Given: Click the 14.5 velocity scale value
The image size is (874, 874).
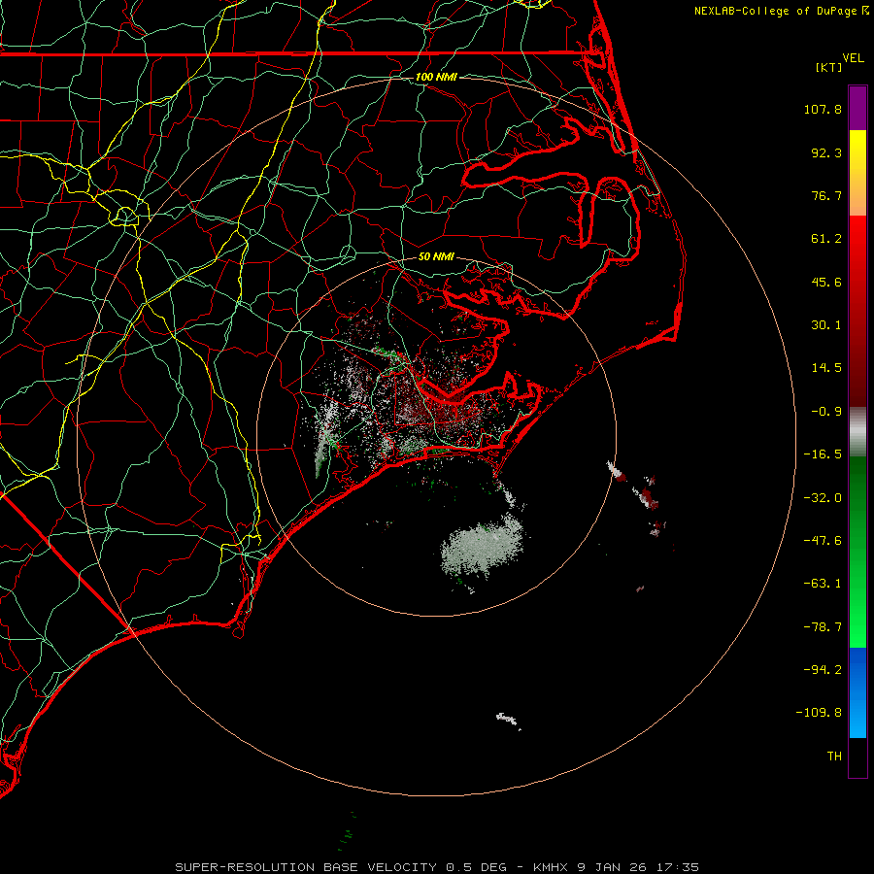Looking at the screenshot, I should coord(826,368).
